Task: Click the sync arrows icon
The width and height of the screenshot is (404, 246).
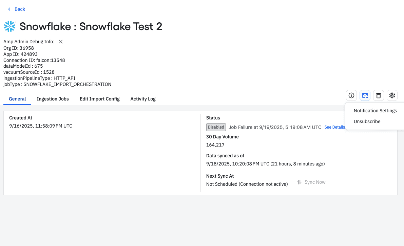Action: coord(299,182)
